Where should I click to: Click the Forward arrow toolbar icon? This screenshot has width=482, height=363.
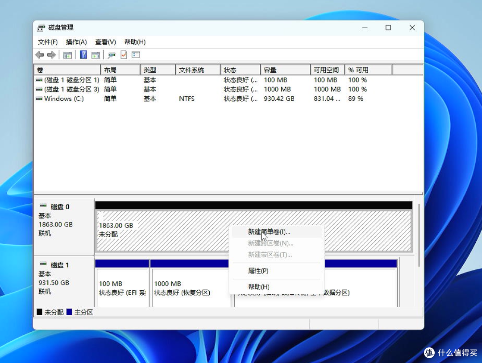[x=51, y=55]
